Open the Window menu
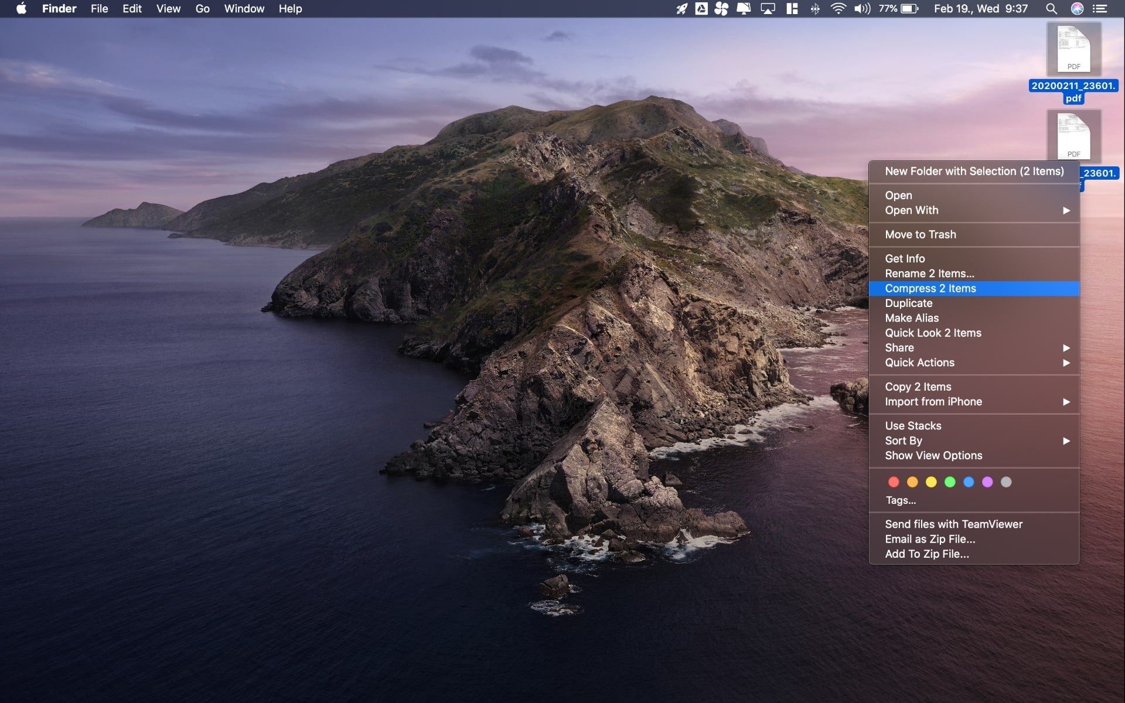Image resolution: width=1125 pixels, height=703 pixels. pos(244,9)
